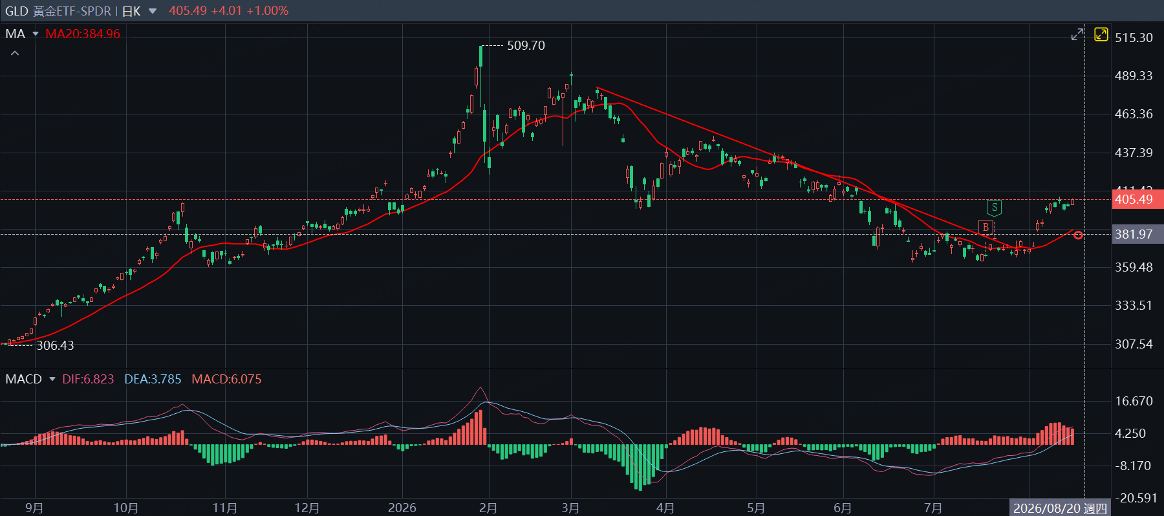Screen dimensions: 1164x516
Task: Click the -8.170 MACD axis label
Action: pos(1134,466)
